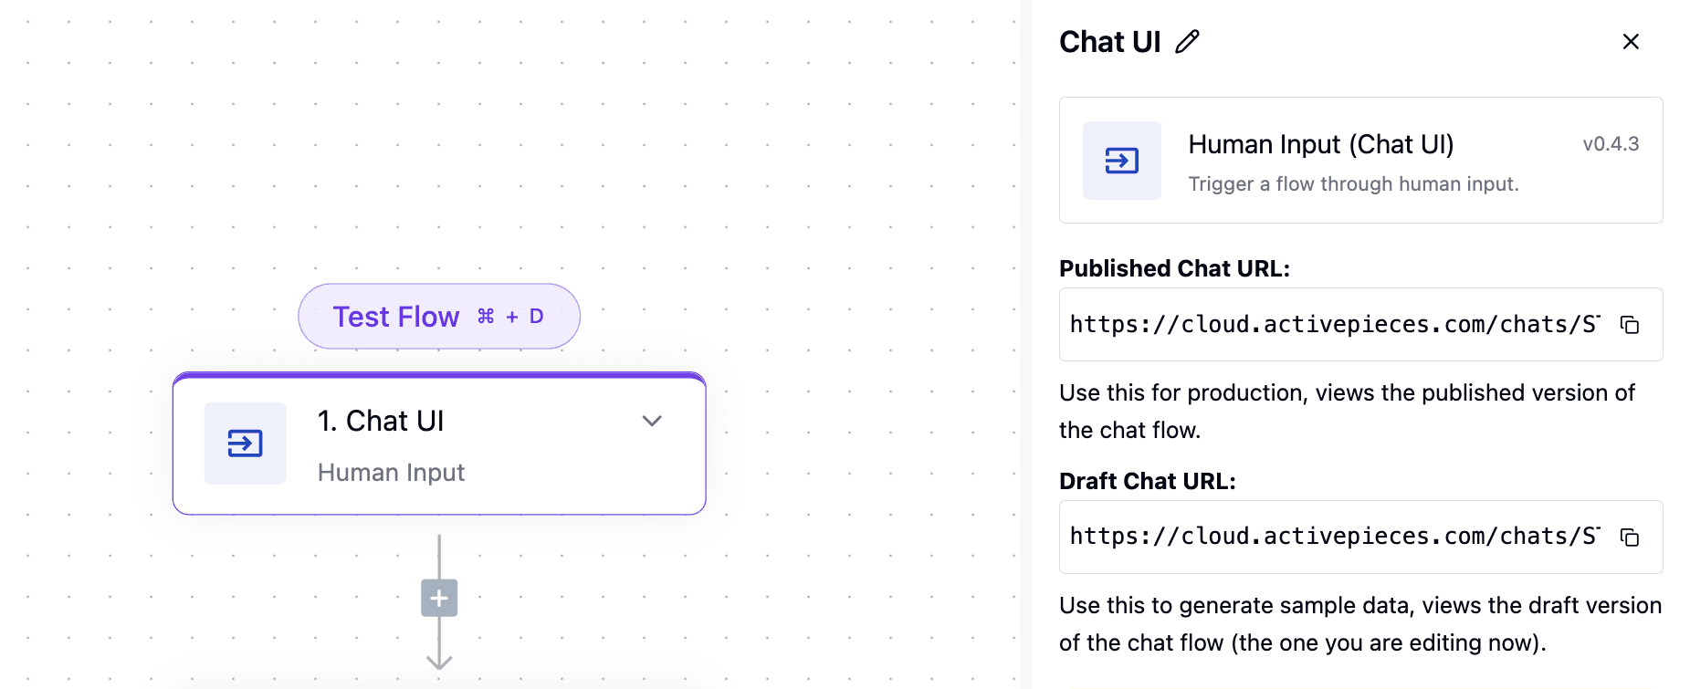Click the Human Input icon in the side panel
Viewport: 1690px width, 689px height.
click(x=1122, y=161)
